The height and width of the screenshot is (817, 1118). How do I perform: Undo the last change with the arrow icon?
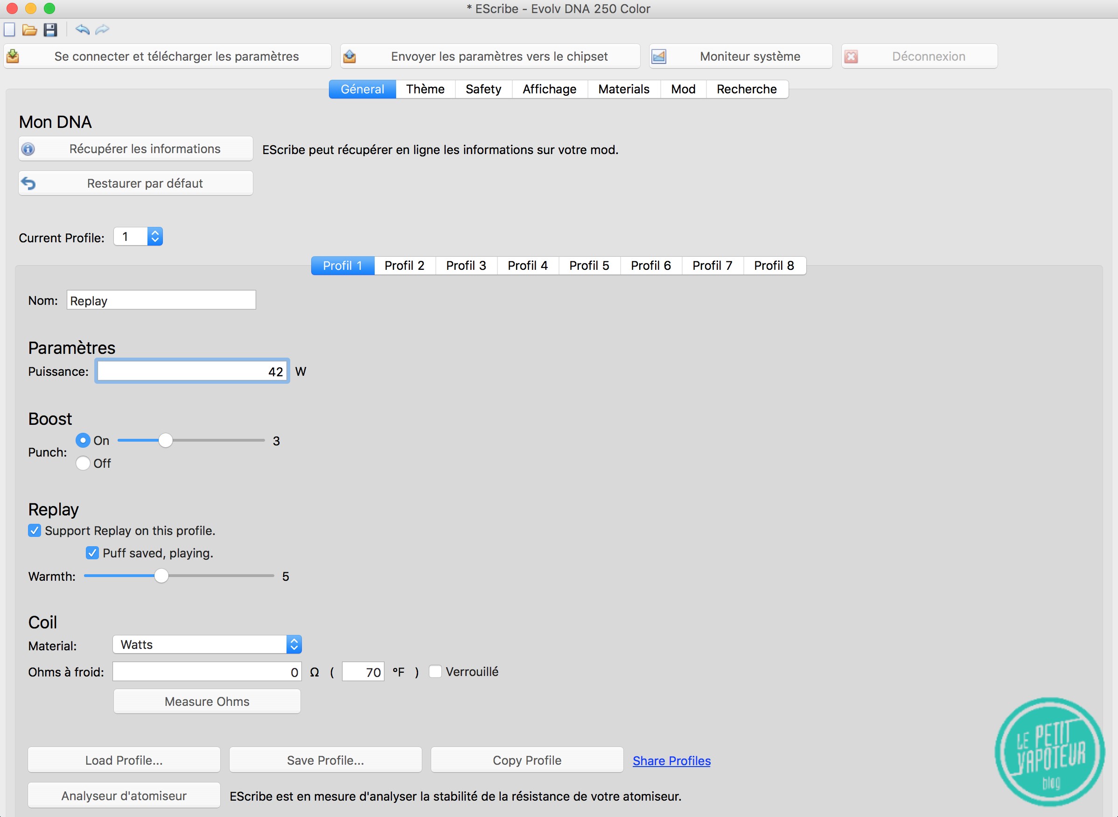82,30
